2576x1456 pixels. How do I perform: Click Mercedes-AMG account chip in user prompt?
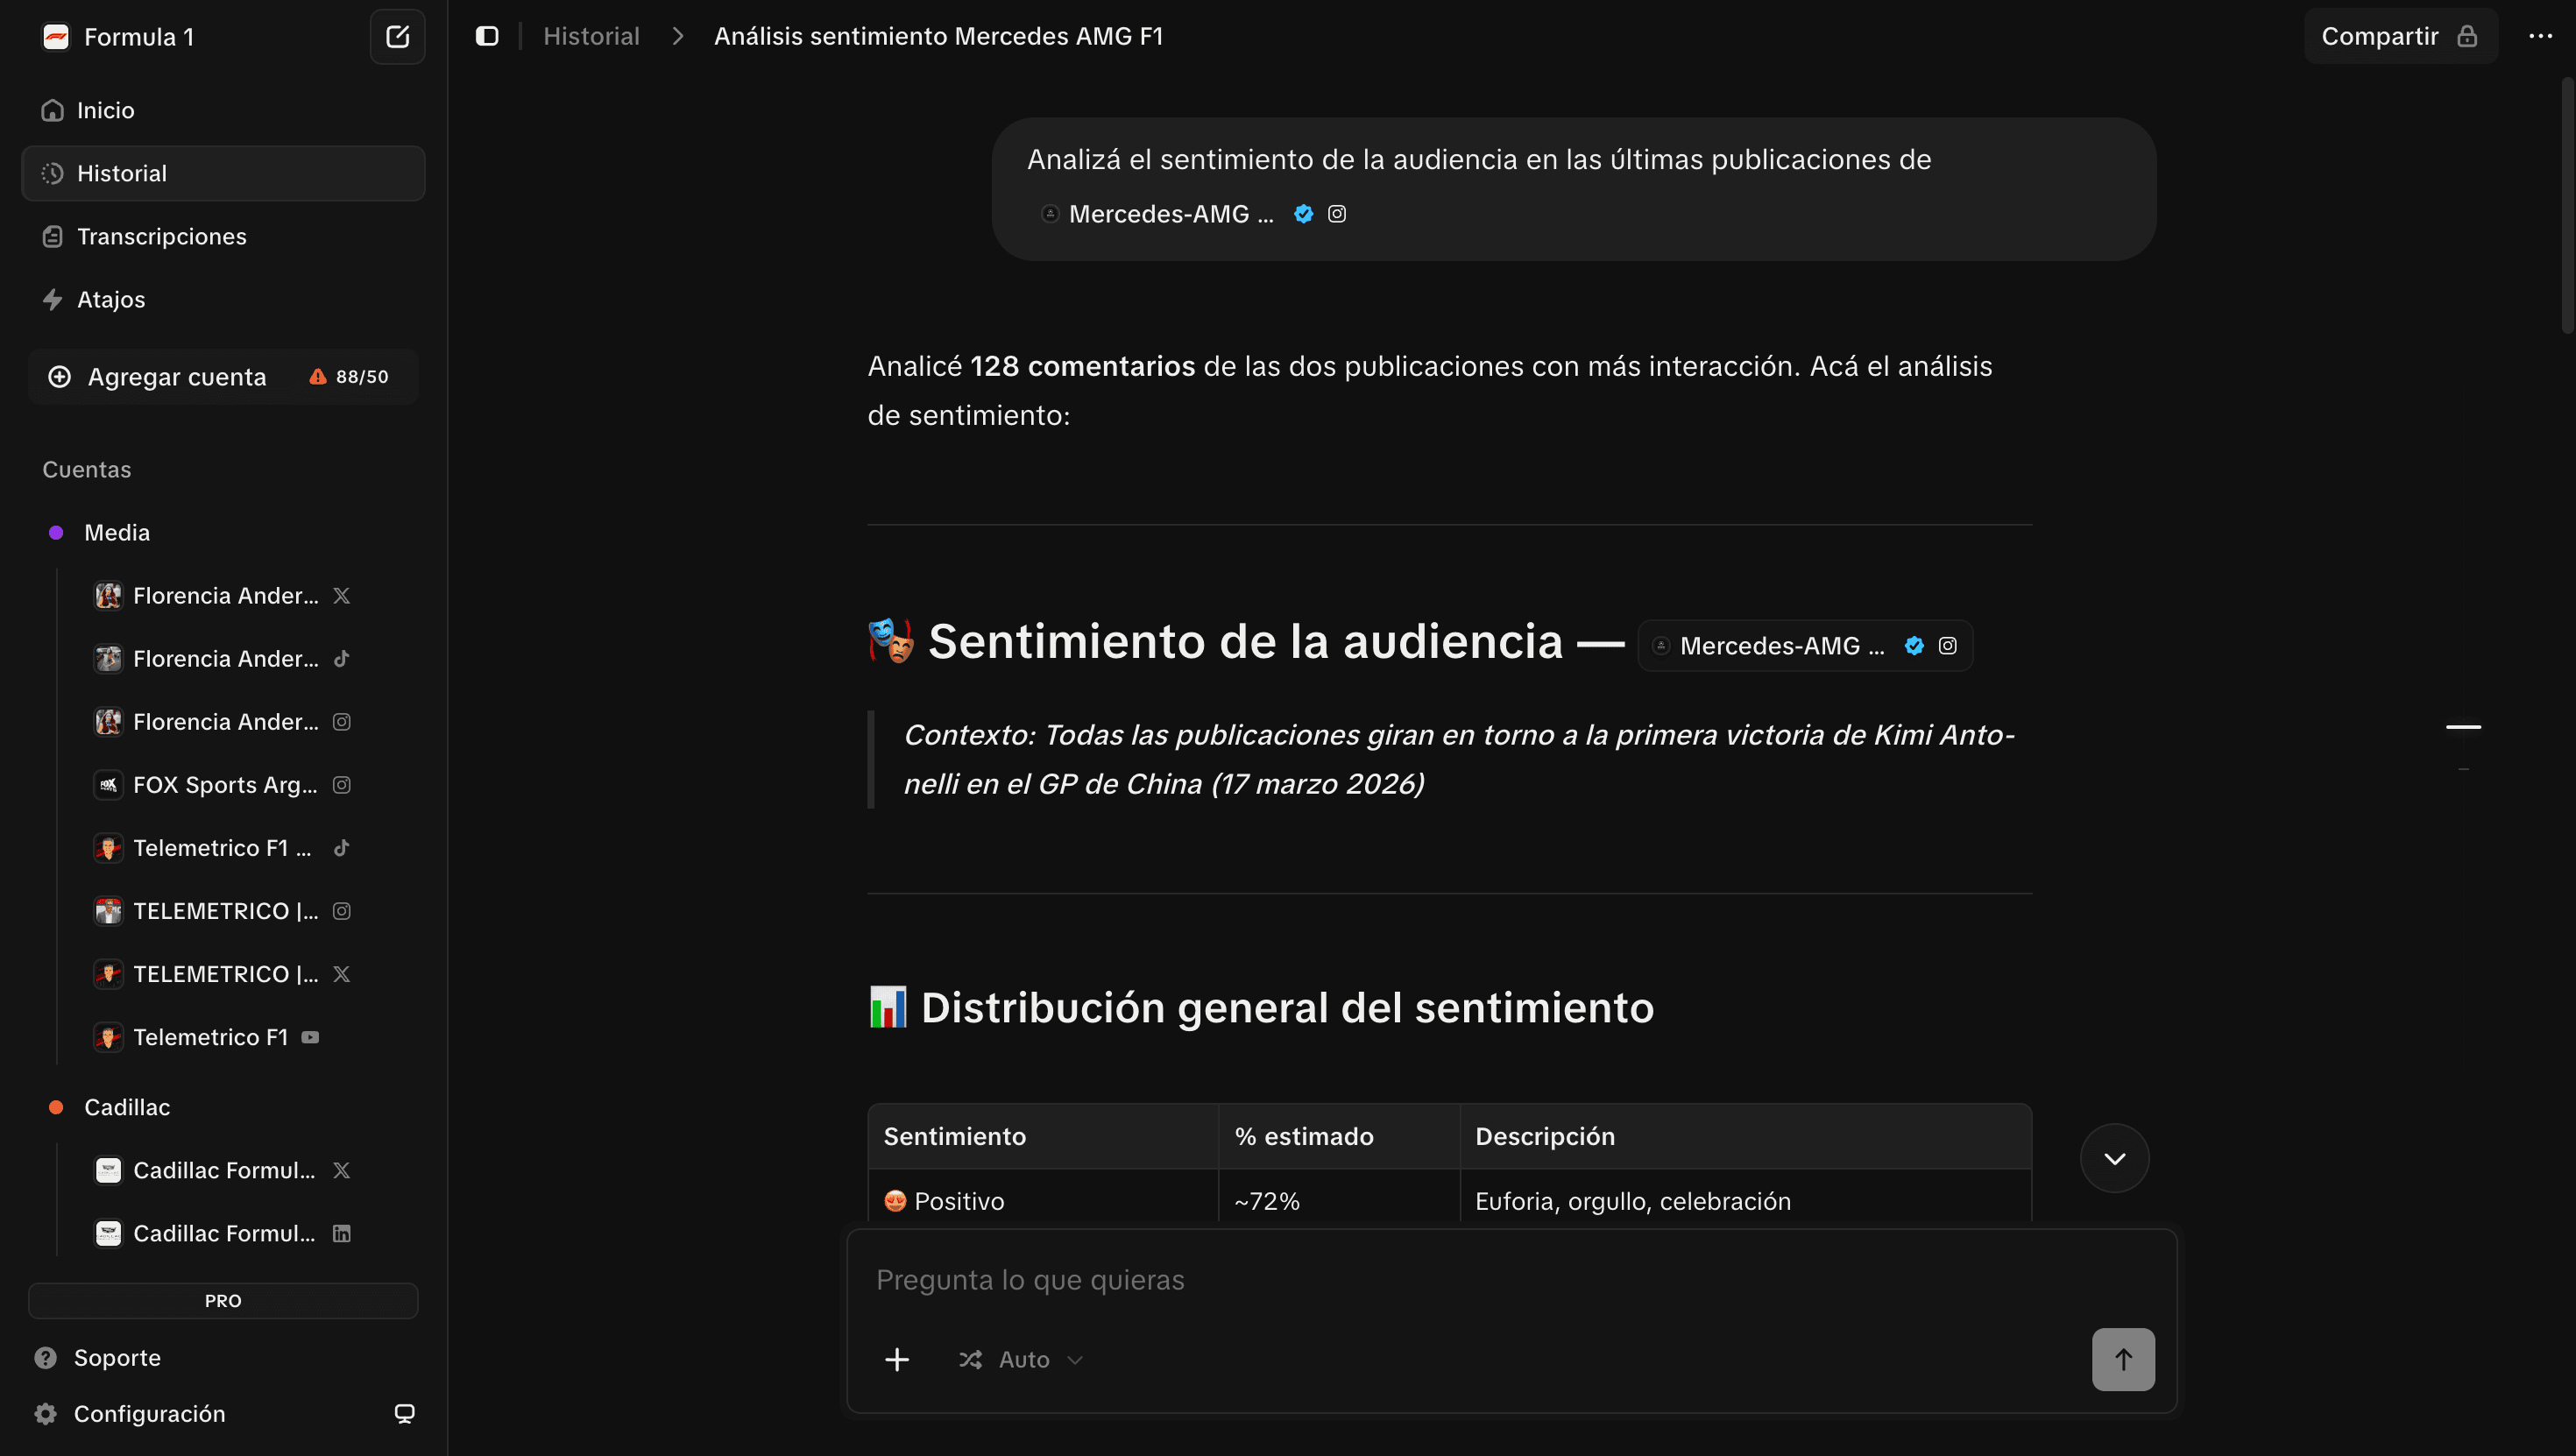1196,213
